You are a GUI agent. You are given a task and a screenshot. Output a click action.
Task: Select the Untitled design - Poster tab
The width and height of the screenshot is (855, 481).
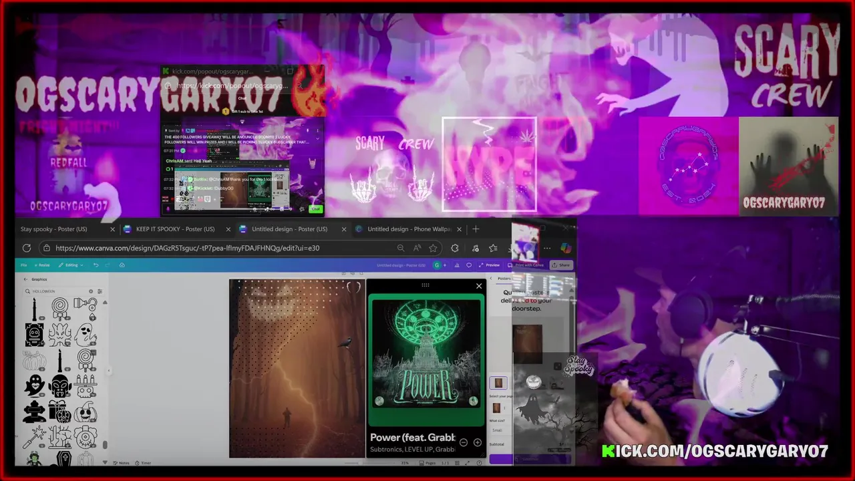290,229
